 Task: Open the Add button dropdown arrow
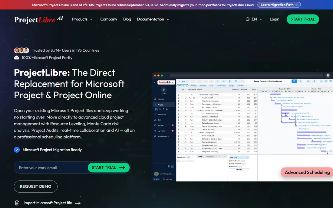188,81
